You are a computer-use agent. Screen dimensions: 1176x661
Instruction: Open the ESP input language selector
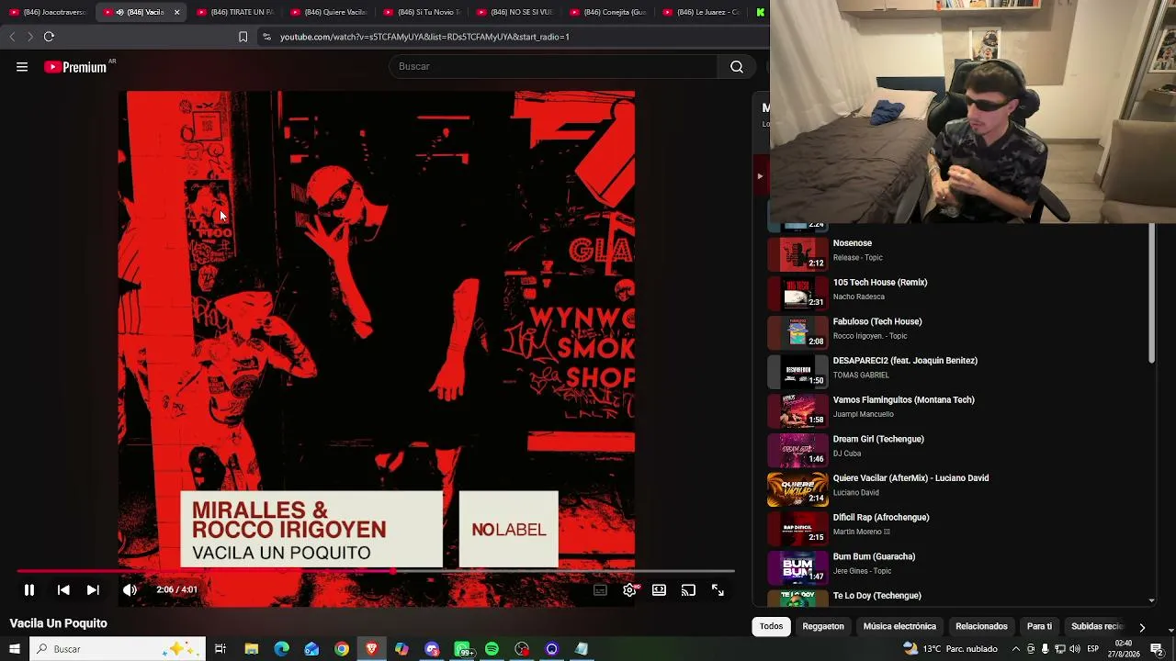(1093, 649)
